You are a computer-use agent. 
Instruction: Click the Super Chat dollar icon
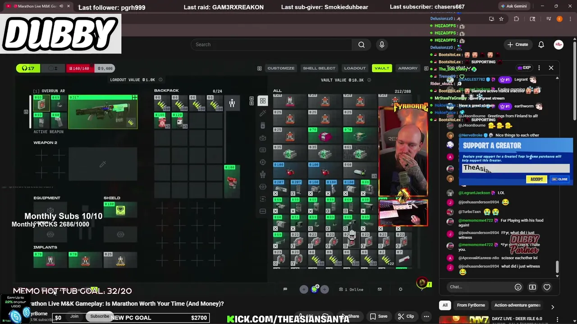tap(532, 287)
